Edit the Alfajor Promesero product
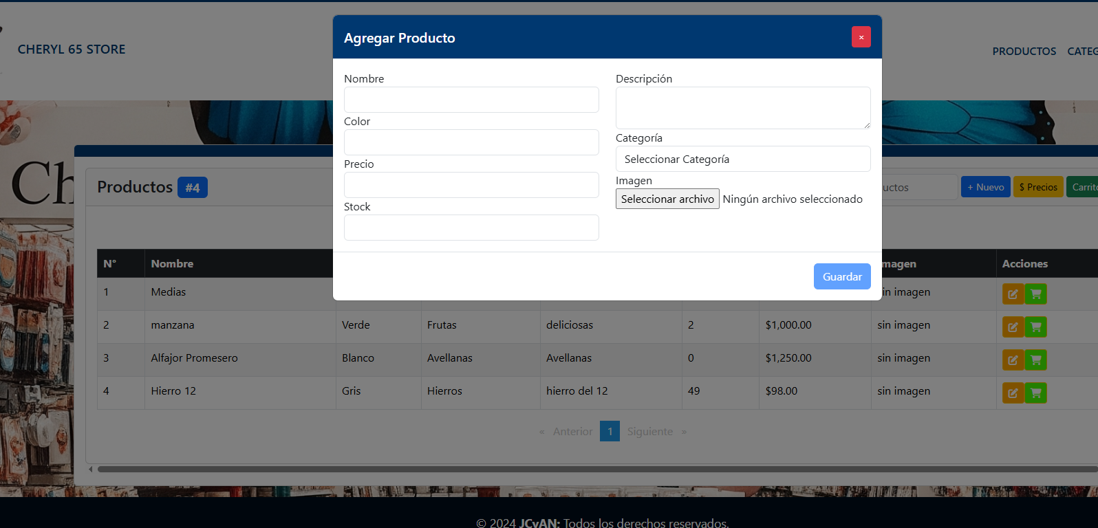 pyautogui.click(x=1013, y=360)
